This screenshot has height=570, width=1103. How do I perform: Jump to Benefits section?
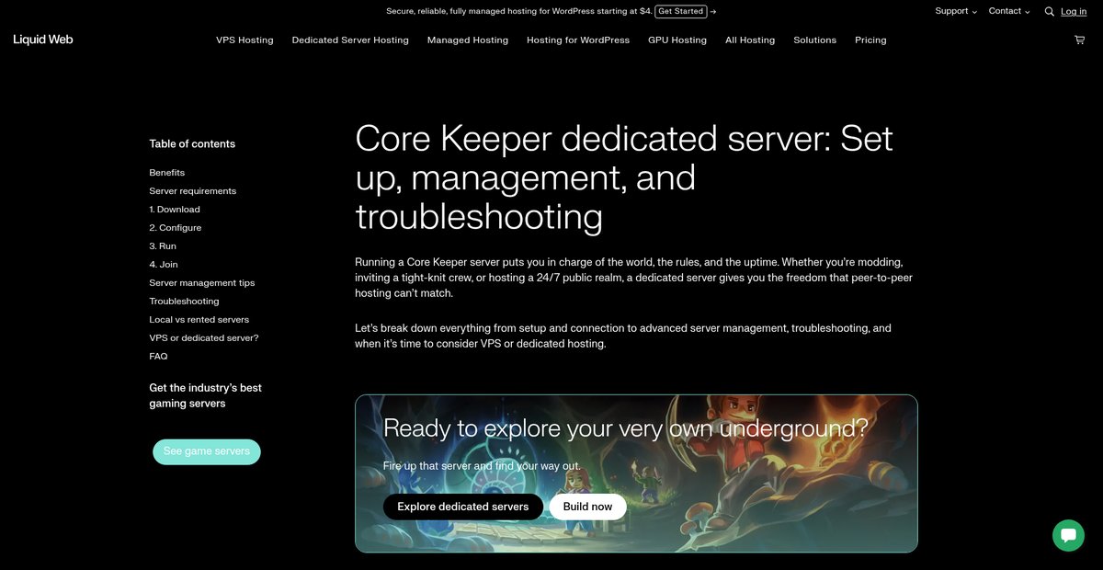pos(167,173)
